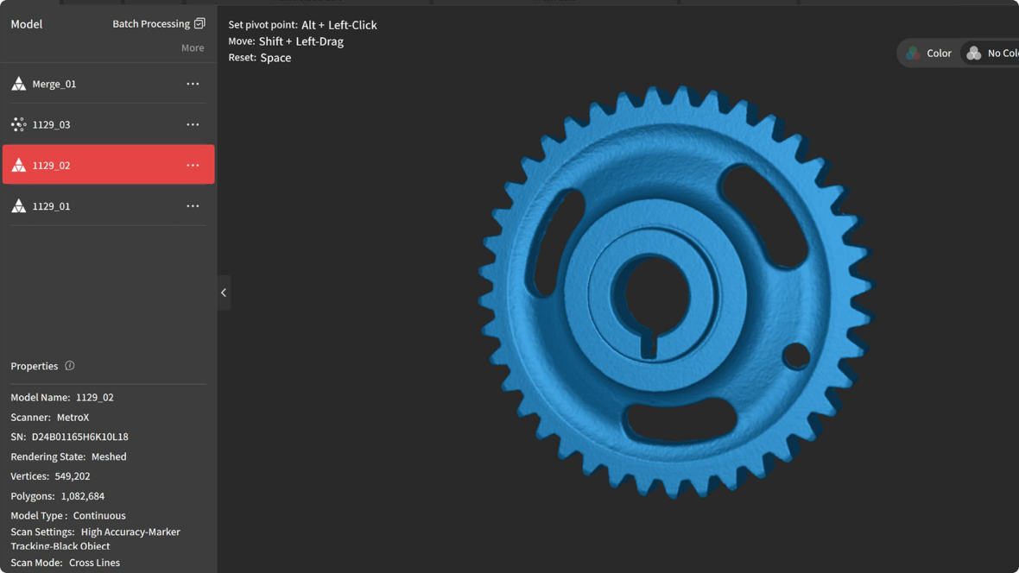Viewport: 1019px width, 573px height.
Task: Click the 1129_01 mesh triangle icon
Action: tap(18, 206)
